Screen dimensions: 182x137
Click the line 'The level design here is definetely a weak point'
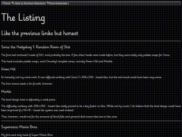tap(28, 99)
